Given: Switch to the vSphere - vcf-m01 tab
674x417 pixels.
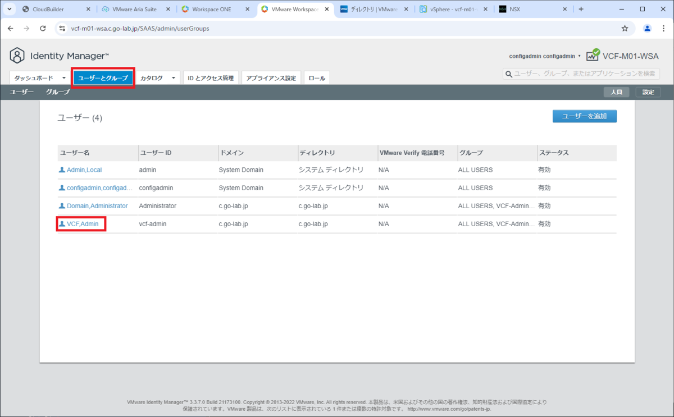Looking at the screenshot, I should click(454, 9).
